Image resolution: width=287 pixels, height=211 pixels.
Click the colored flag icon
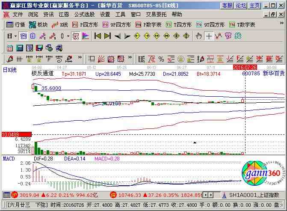86,36
